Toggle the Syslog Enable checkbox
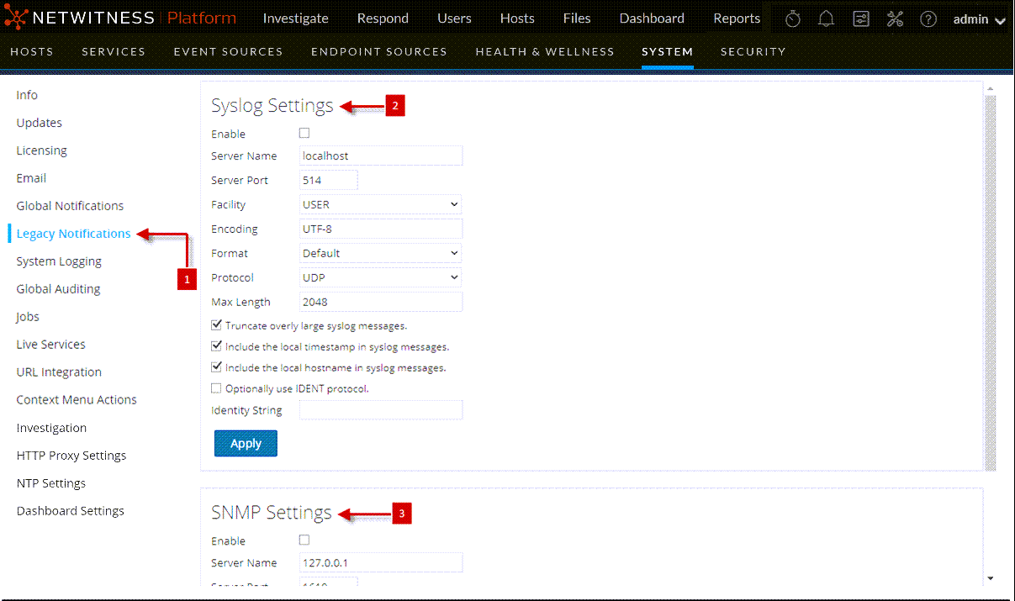Viewport: 1015px width, 601px height. point(304,133)
